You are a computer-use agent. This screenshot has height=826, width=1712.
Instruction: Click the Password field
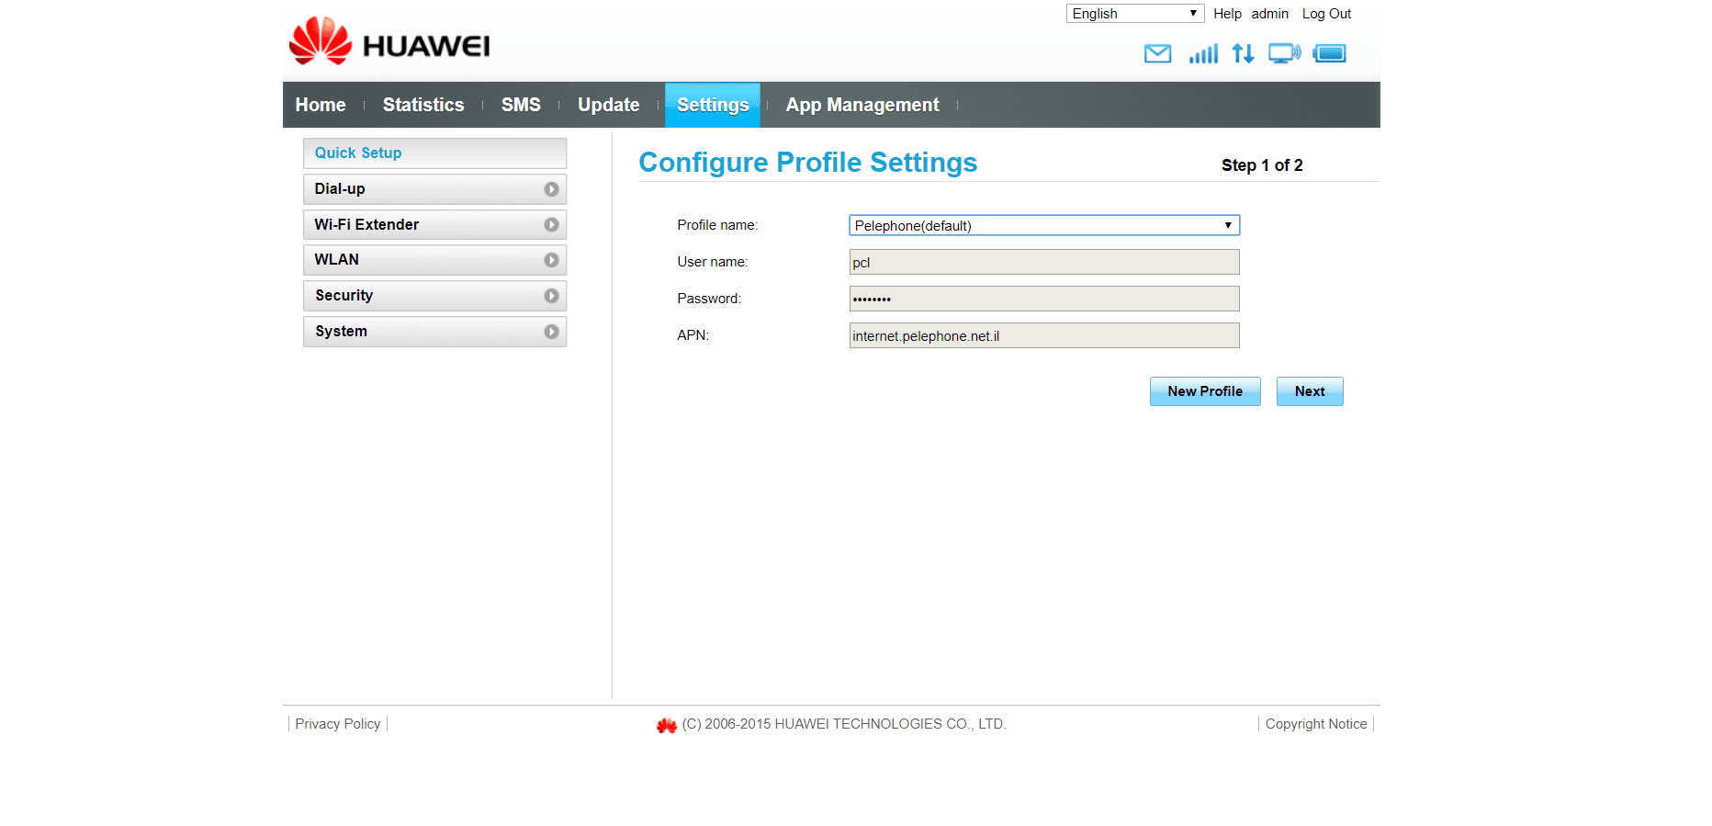point(1044,299)
